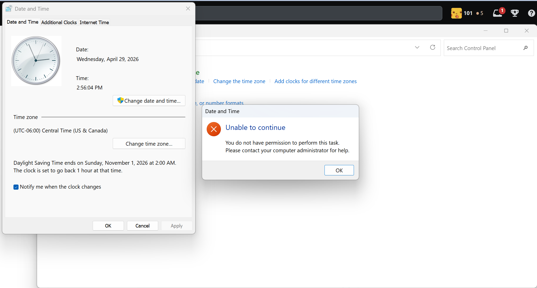This screenshot has width=537, height=288.
Task: Click the Apply button
Action: coord(177,226)
